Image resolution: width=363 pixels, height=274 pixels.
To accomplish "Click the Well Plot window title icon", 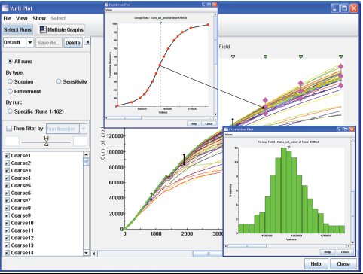I will click(x=5, y=8).
